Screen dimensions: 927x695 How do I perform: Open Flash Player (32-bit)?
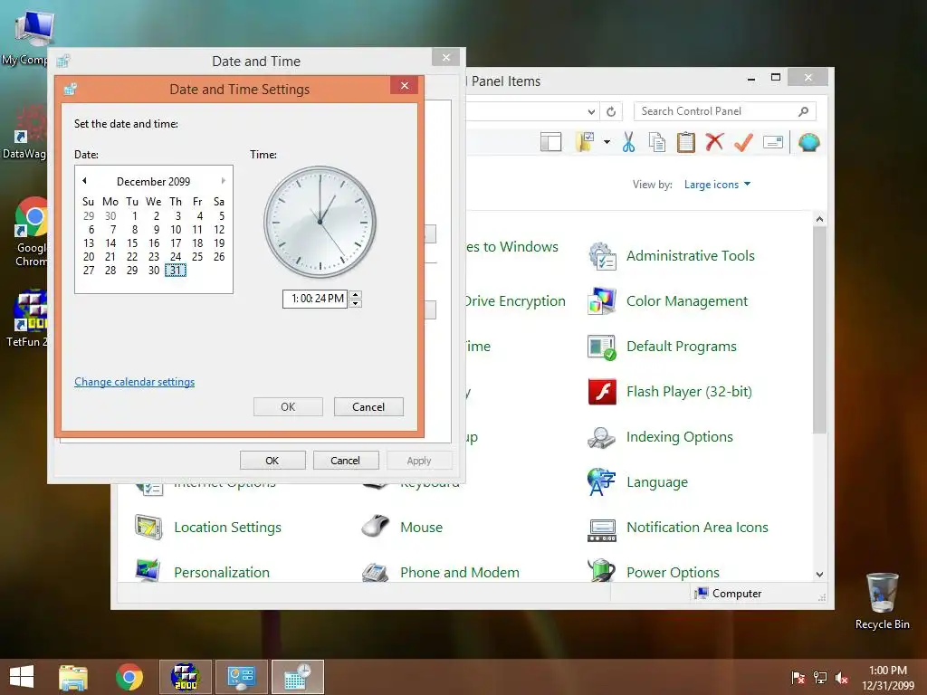(670, 392)
